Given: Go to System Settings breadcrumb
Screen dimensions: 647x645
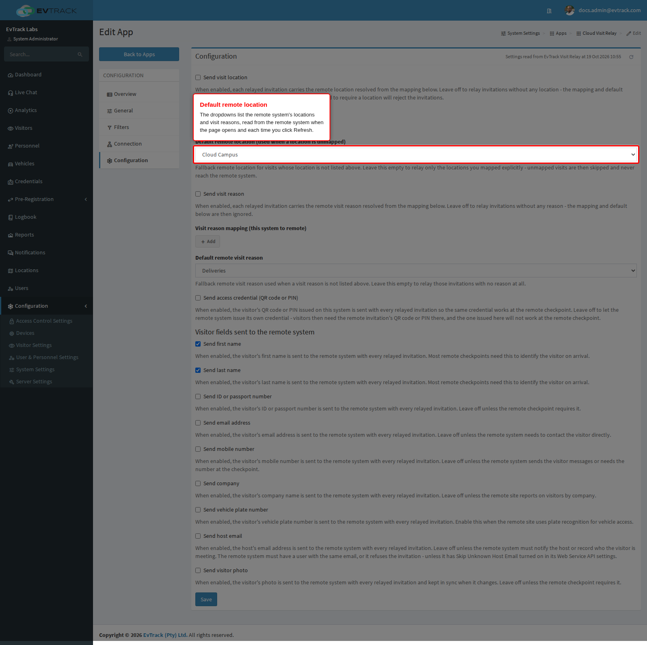Looking at the screenshot, I should [520, 33].
